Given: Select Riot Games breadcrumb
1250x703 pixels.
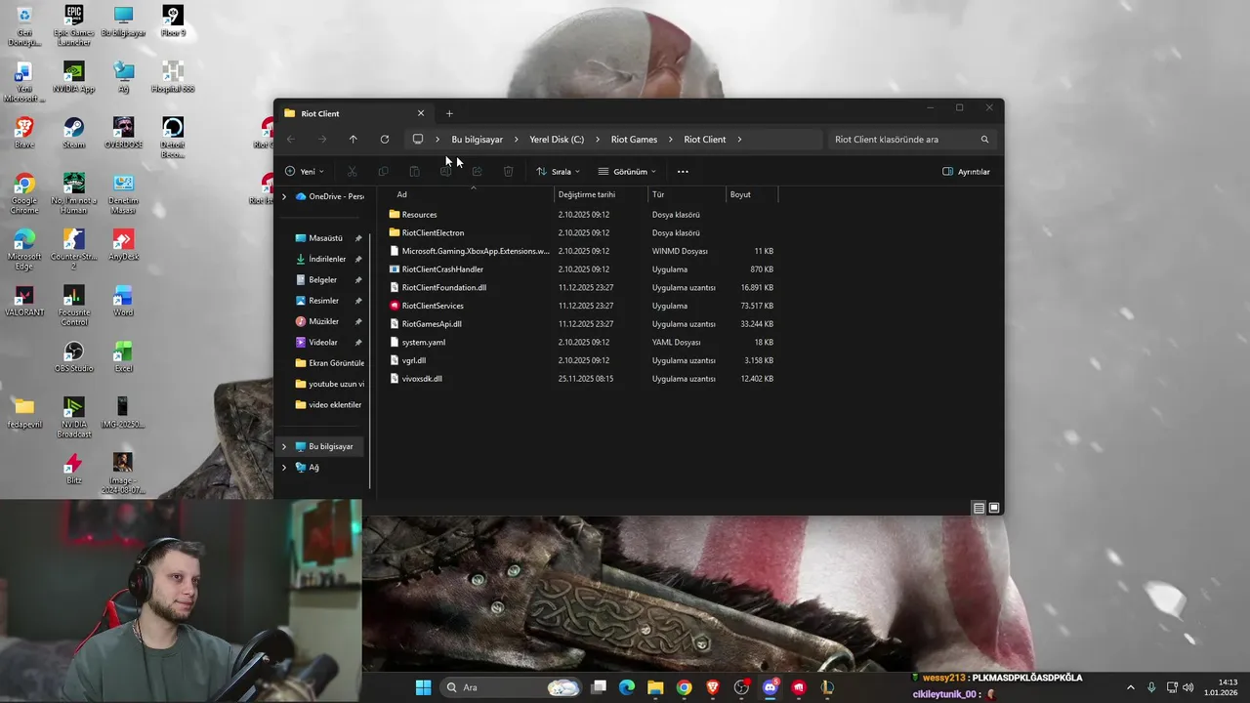Looking at the screenshot, I should (x=634, y=139).
